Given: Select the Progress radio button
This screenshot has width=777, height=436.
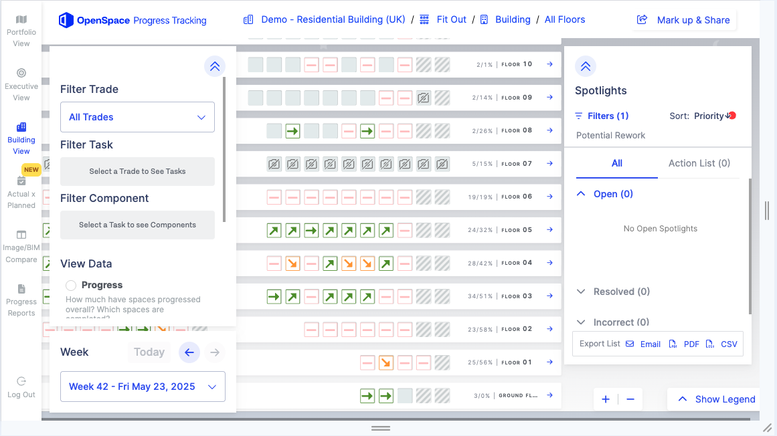Looking at the screenshot, I should (71, 285).
